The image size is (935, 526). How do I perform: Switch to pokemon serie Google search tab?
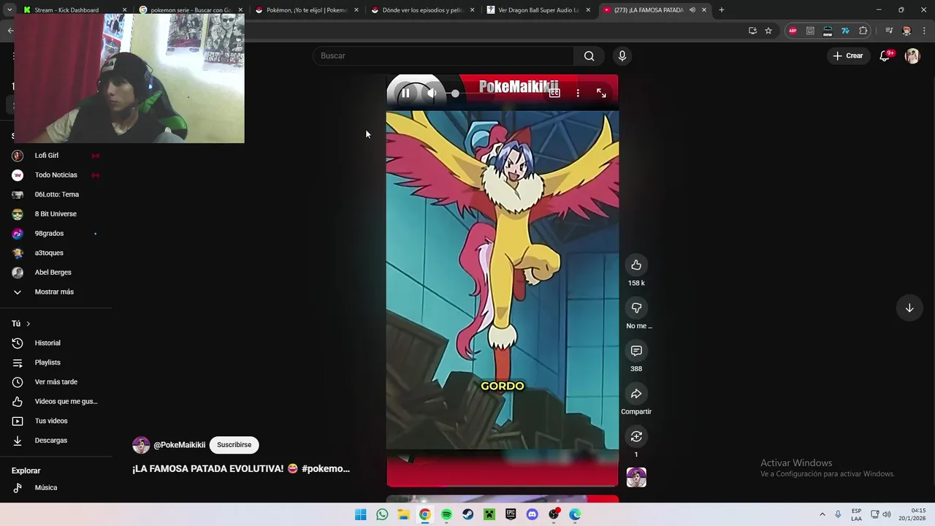pyautogui.click(x=191, y=10)
